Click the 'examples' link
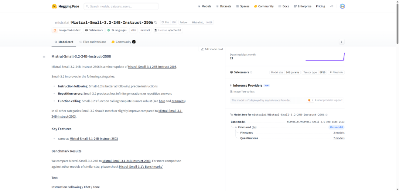This screenshot has width=399, height=191. (178, 101)
